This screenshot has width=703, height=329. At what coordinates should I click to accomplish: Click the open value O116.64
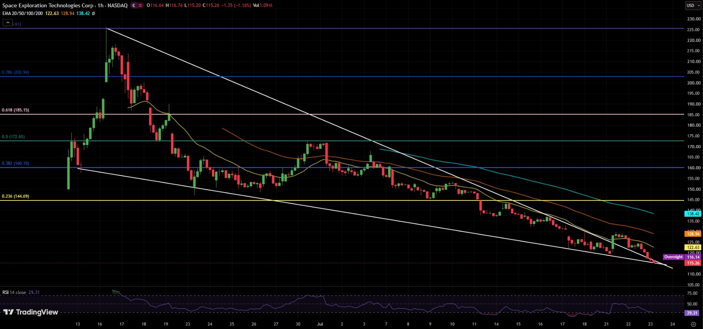coord(155,5)
